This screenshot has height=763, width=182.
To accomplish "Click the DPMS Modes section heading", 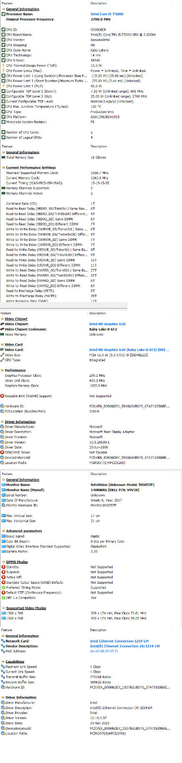I will click(x=17, y=562).
